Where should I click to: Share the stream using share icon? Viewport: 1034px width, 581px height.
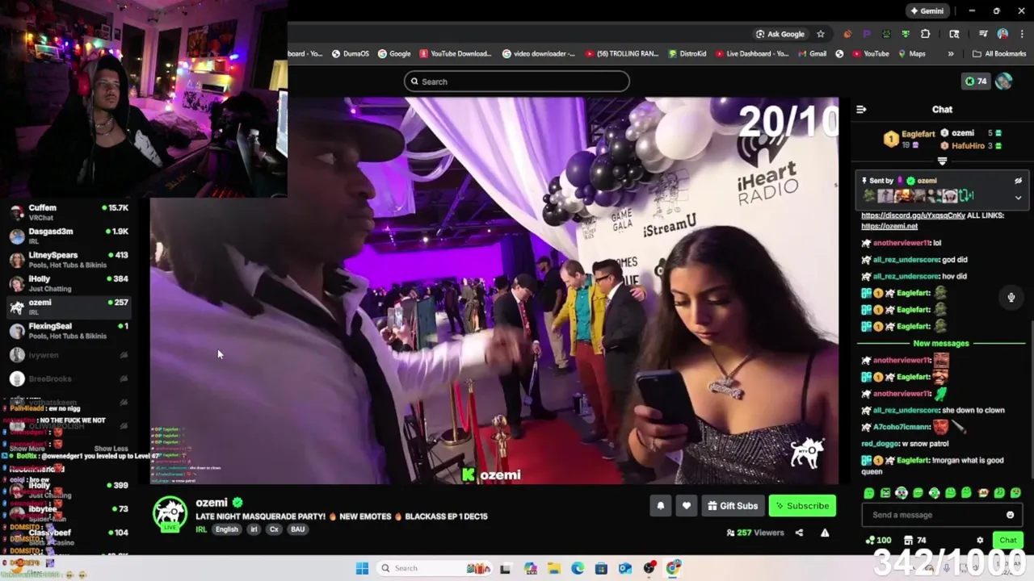pyautogui.click(x=799, y=533)
